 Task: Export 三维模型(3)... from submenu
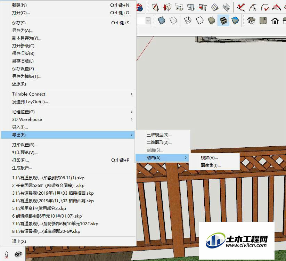click(163, 135)
